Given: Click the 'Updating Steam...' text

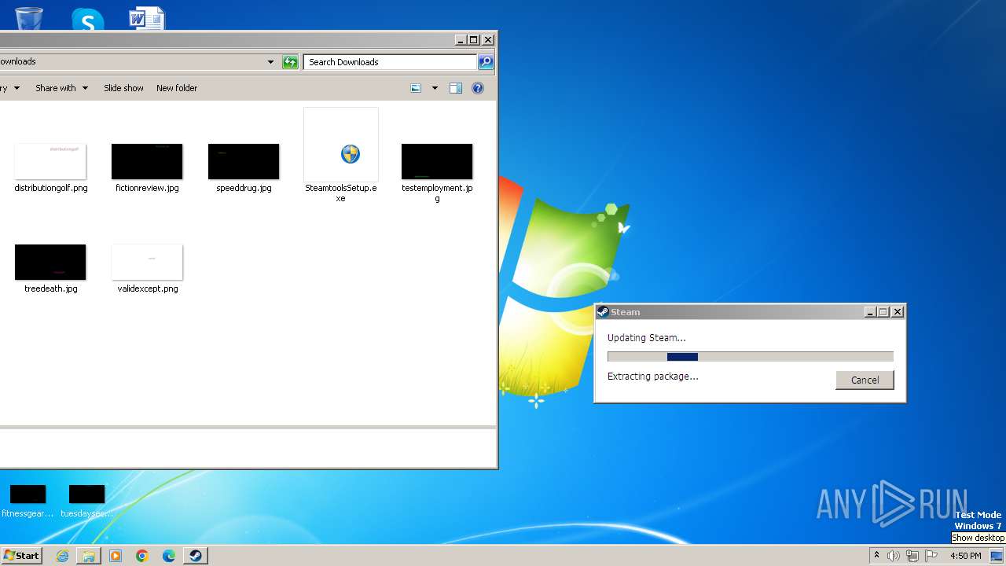Looking at the screenshot, I should point(646,338).
